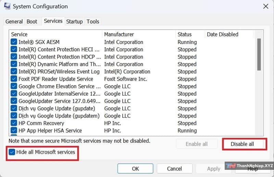Uncheck Intel(R) Dynamic Platform service checkbox
The image size is (274, 177).
click(14, 64)
